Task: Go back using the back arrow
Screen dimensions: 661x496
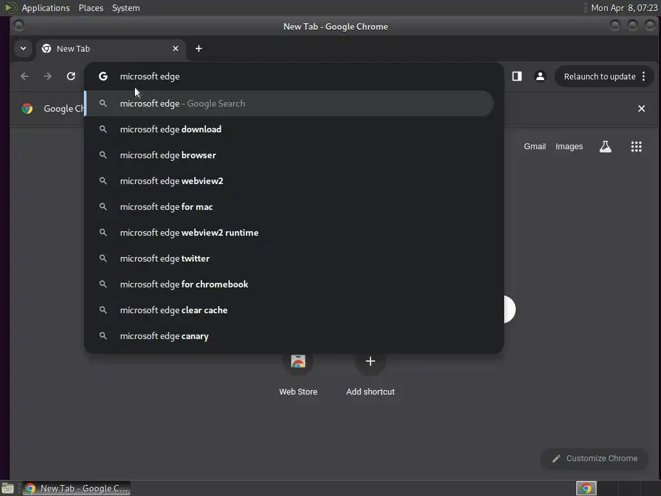Action: point(25,76)
